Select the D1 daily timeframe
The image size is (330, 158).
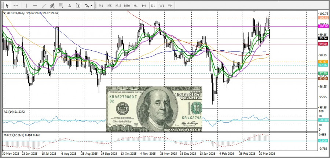pyautogui.click(x=153, y=6)
